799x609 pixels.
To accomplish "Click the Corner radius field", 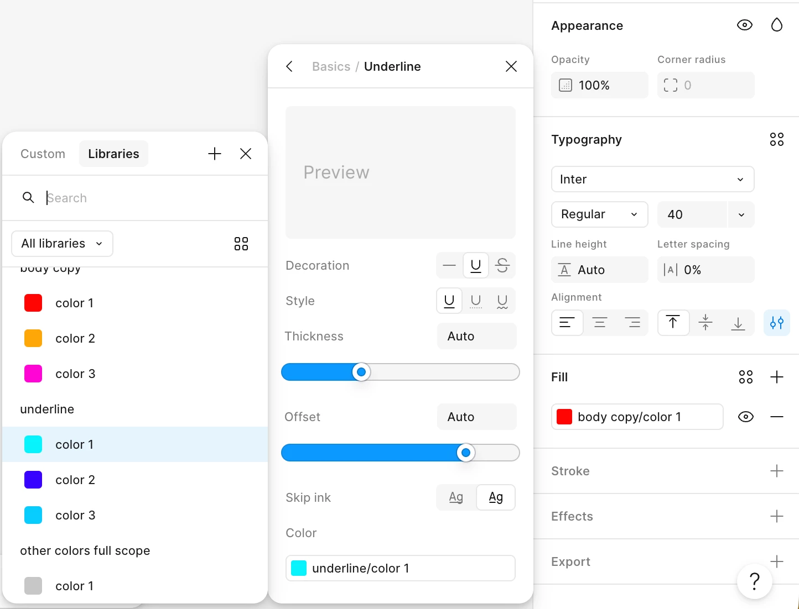I will [x=705, y=85].
